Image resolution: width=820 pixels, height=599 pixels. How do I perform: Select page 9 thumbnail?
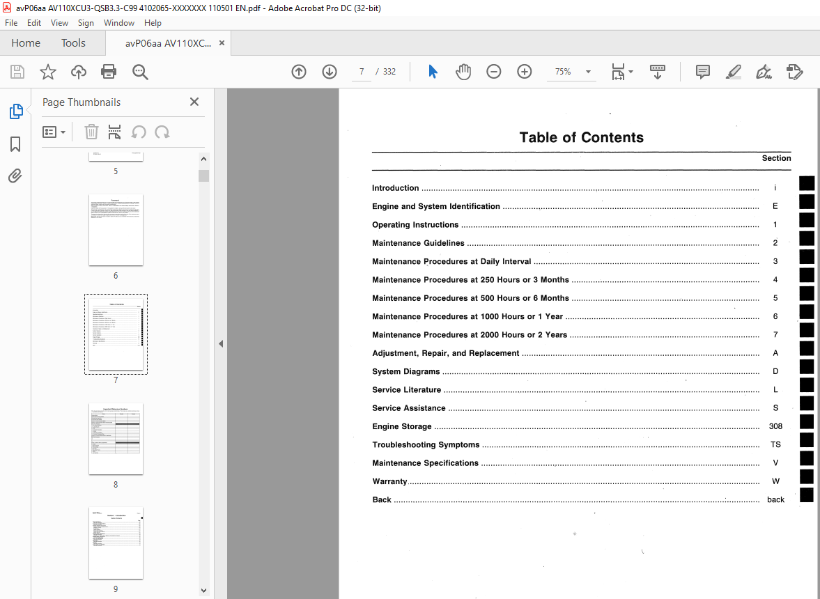(x=116, y=543)
